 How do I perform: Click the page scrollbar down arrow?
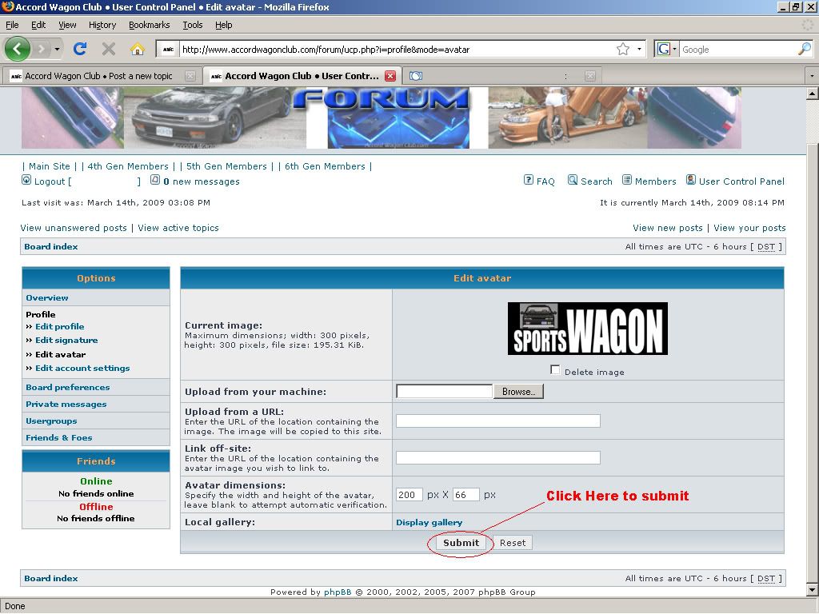click(813, 591)
